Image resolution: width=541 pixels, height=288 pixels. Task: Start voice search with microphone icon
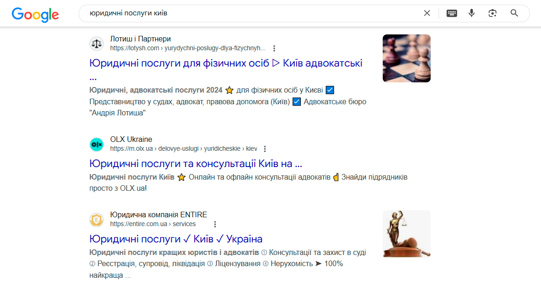(472, 13)
